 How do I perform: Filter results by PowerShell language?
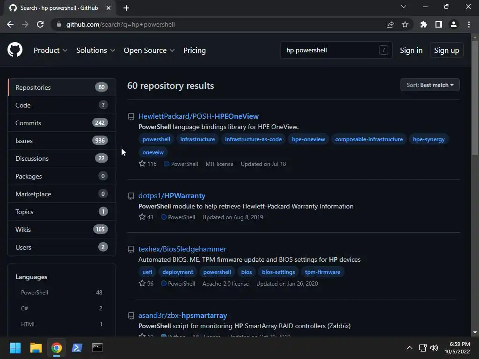(62, 293)
